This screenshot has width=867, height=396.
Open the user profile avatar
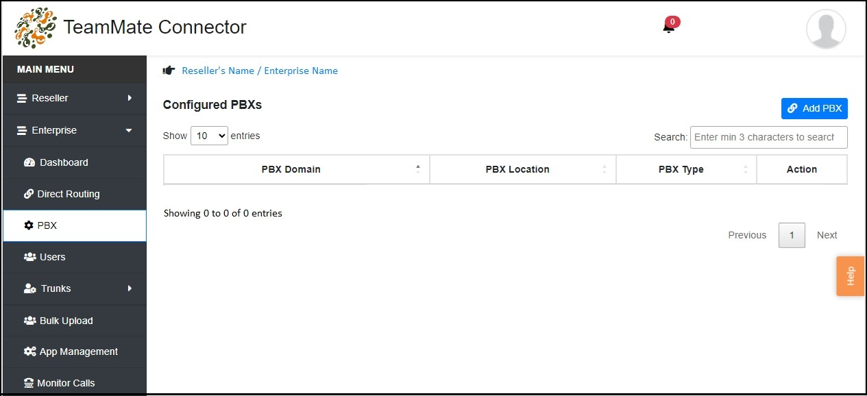826,29
